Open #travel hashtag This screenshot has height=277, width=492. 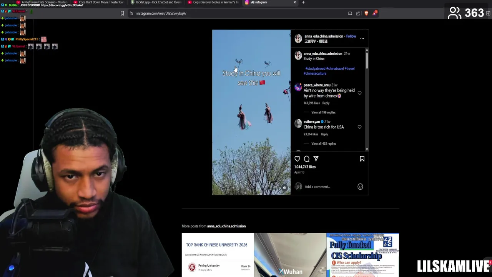(349, 68)
